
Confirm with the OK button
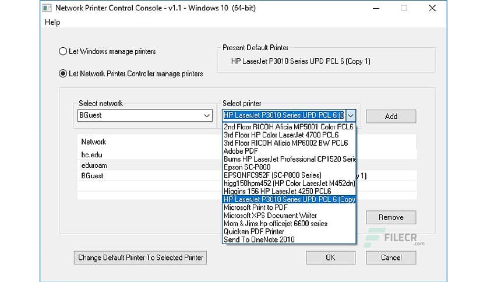pos(330,258)
